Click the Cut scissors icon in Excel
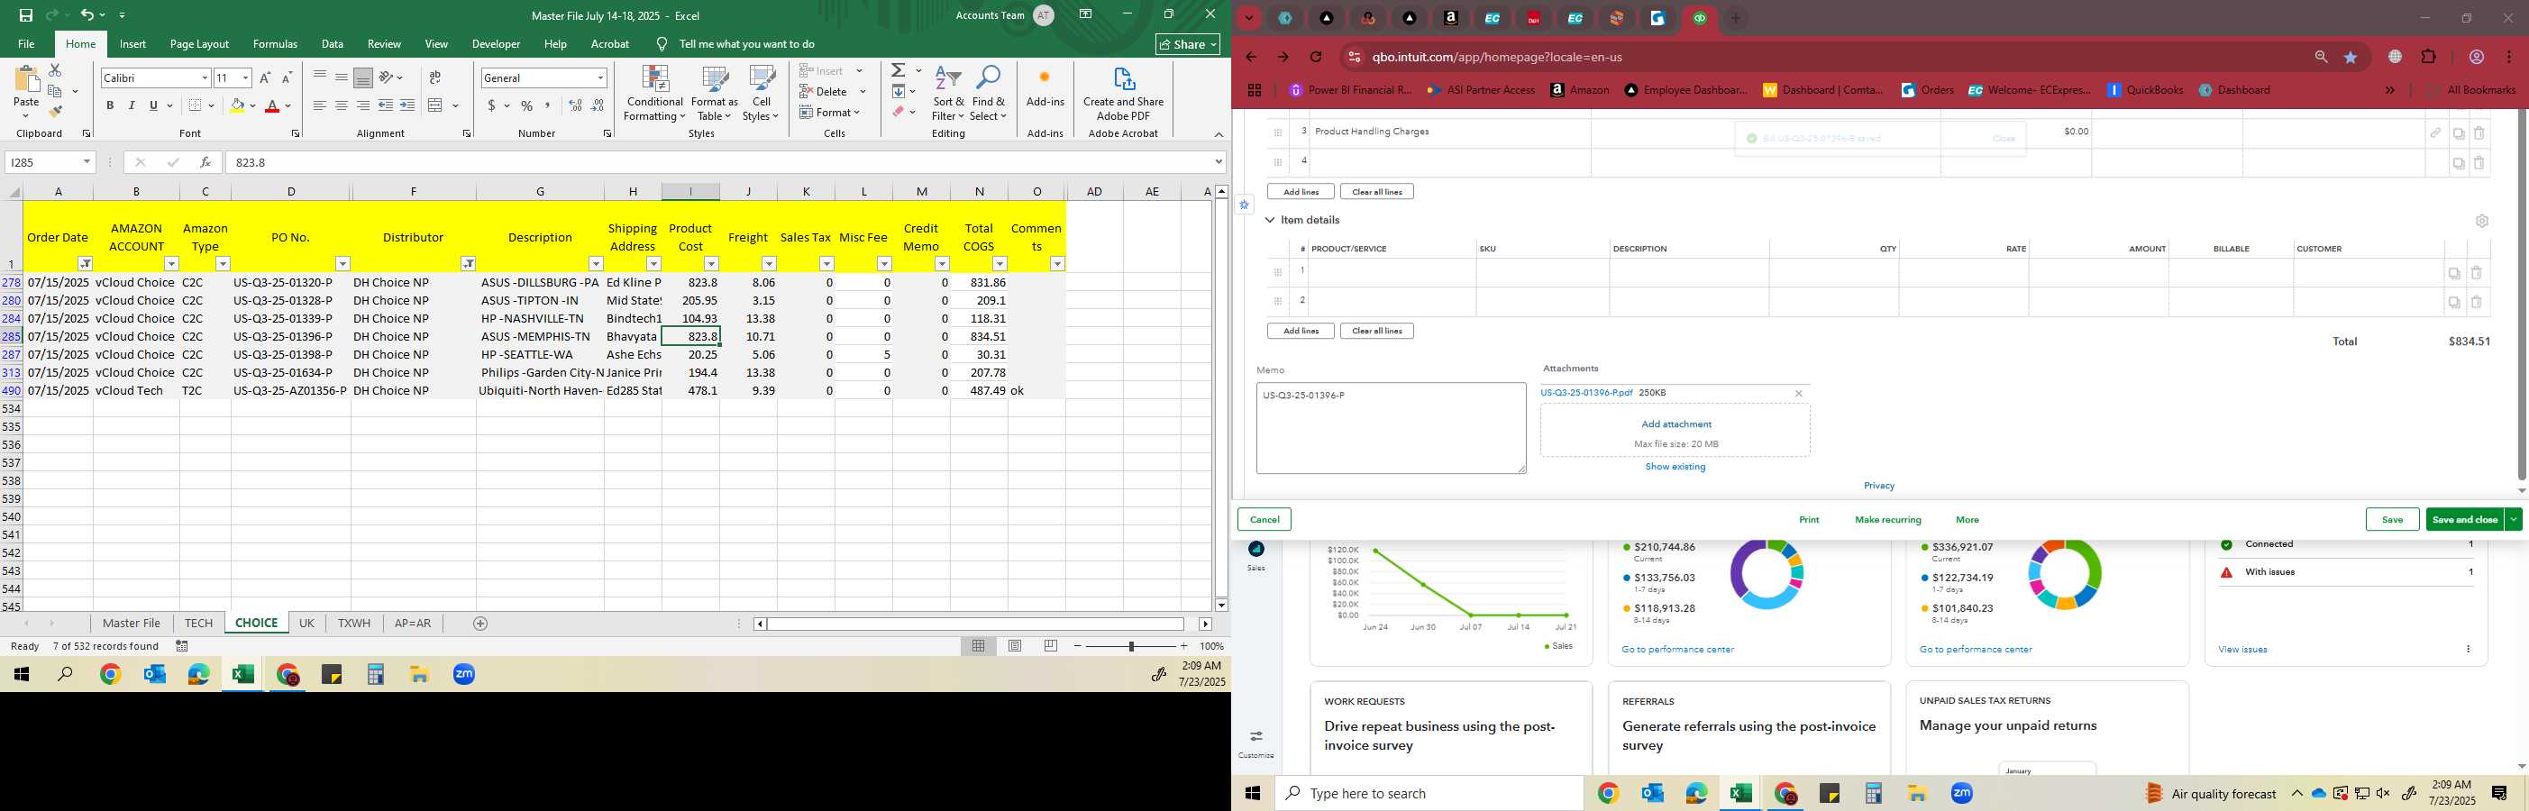This screenshot has width=2529, height=811. [x=55, y=70]
